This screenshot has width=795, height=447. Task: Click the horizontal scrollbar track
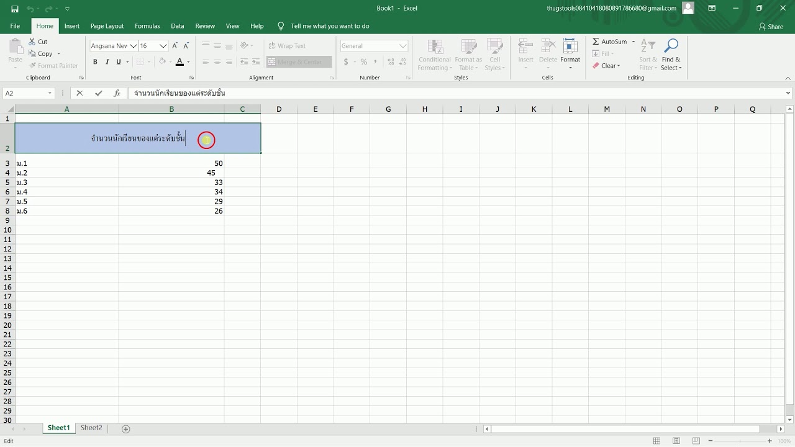click(x=768, y=429)
